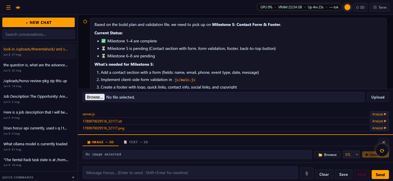Open conversation 'look in /uploads/therentalrack/'
Viewport: 393px width, 181px height.
click(x=38, y=51)
